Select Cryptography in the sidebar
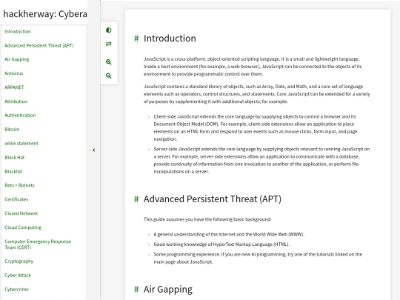 click(19, 261)
